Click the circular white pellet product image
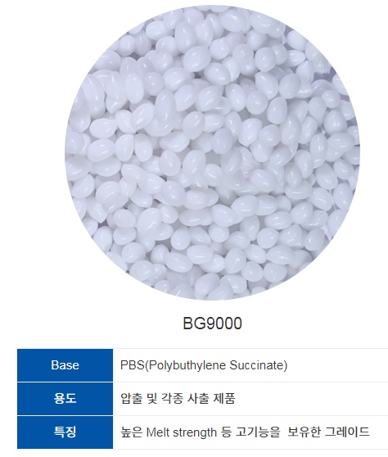The image size is (388, 457). tap(212, 152)
